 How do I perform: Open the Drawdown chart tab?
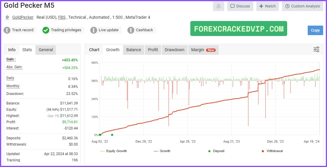pos(175,50)
